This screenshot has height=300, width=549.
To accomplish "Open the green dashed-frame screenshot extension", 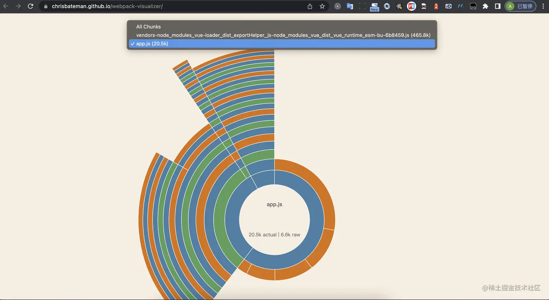I will [x=362, y=6].
